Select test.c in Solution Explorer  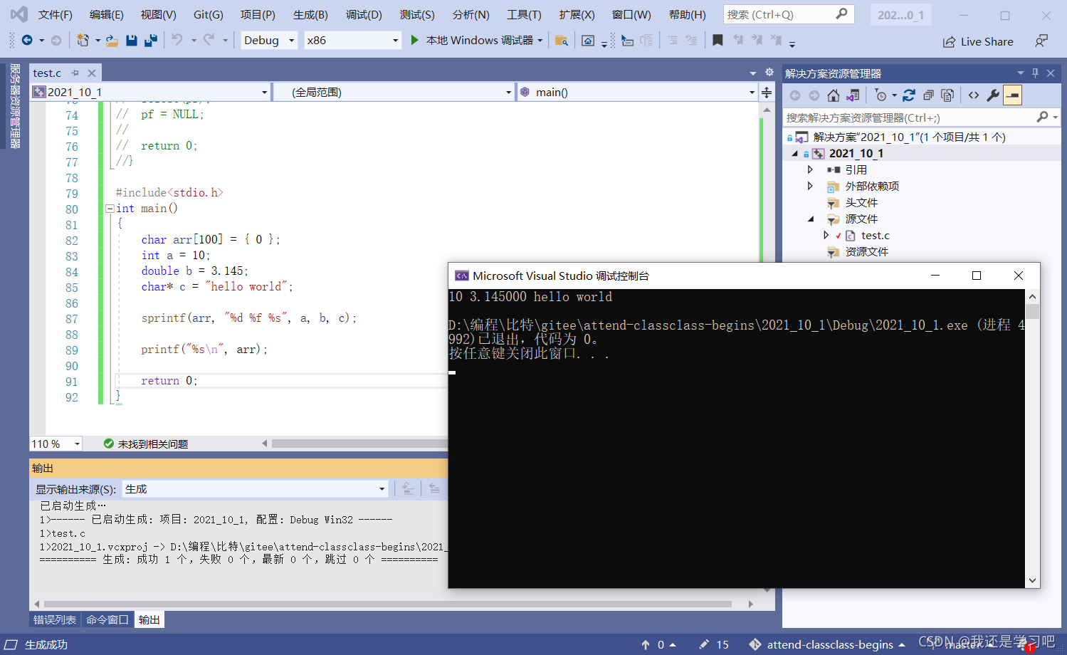[x=875, y=235]
